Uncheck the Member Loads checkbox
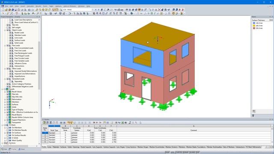 10,35
